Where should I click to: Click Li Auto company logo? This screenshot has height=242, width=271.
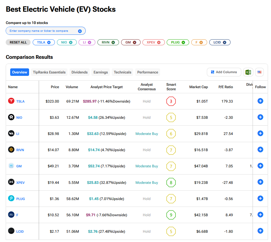point(11,133)
